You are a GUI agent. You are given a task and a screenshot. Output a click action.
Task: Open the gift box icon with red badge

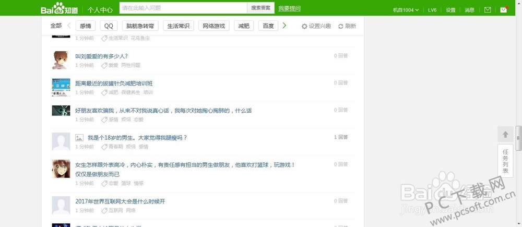tap(503, 9)
